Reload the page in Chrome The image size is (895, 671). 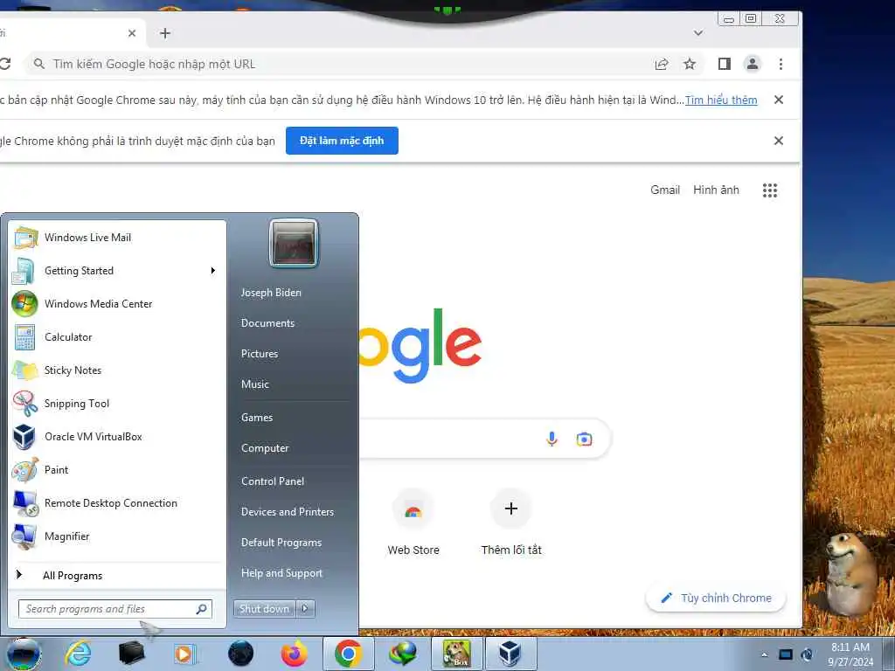point(6,64)
